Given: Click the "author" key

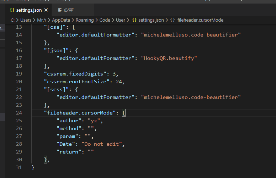Looking at the screenshot, I should click(x=69, y=121).
